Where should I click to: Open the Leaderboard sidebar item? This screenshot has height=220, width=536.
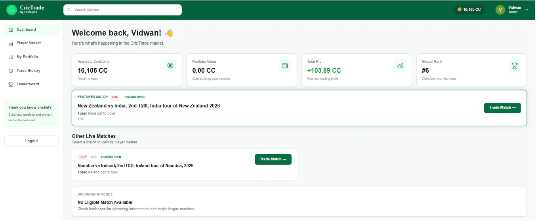[31, 84]
